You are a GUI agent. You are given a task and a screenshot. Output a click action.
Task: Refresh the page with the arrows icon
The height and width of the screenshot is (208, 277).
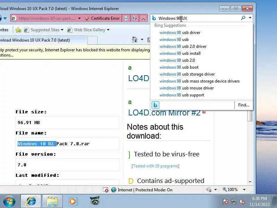tap(135, 18)
